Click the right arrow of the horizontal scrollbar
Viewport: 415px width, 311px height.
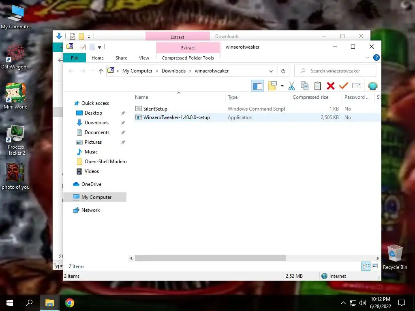(x=377, y=258)
